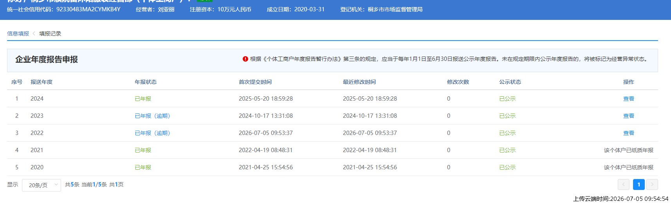Open 信息填报 breadcrumb link
Viewport: 671px width, 204px height.
18,34
